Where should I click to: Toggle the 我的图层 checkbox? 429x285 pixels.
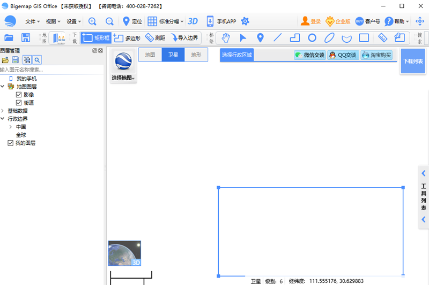coord(10,143)
